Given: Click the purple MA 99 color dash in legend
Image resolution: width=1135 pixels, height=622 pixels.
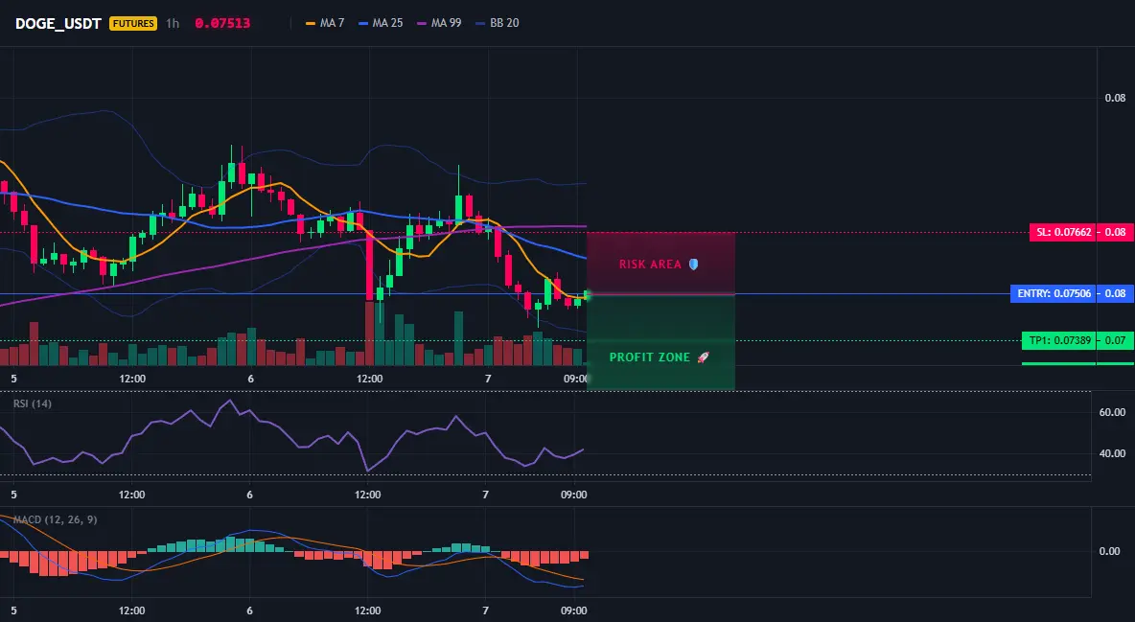Looking at the screenshot, I should 422,23.
